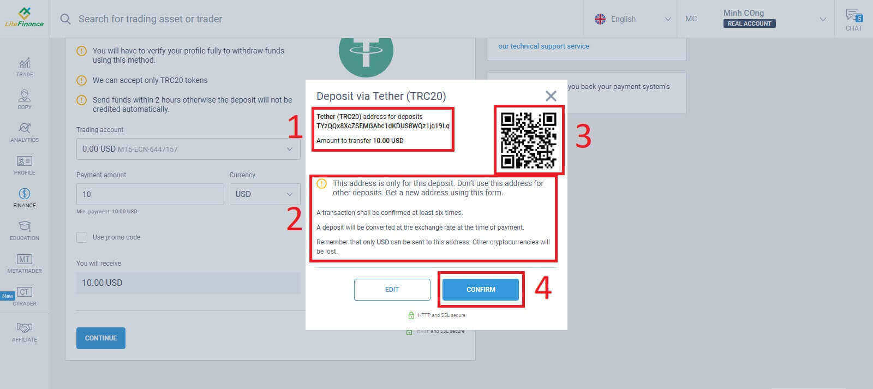
Task: Open the USD currency dropdown
Action: click(x=265, y=194)
